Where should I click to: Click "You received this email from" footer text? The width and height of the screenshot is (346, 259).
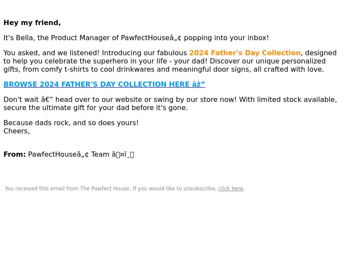click(x=42, y=189)
